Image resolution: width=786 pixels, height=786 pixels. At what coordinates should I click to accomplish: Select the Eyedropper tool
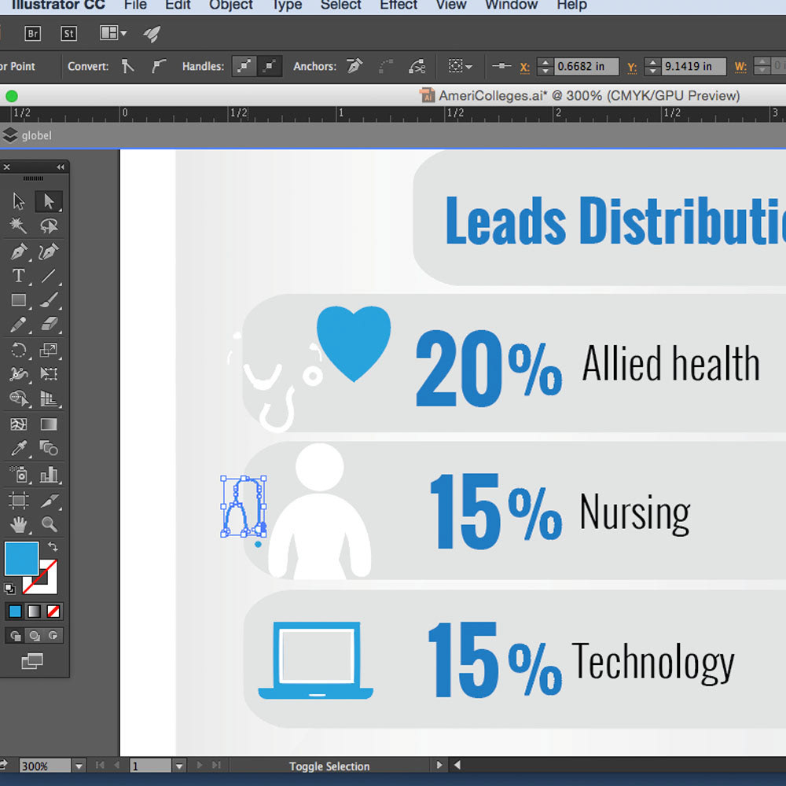19,449
